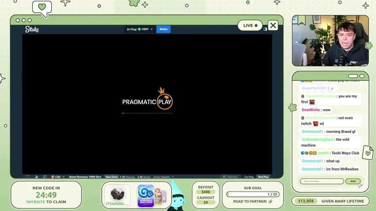Click the '(In Play)' wallet label
Image resolution: width=376 pixels, height=211 pixels.
(132, 29)
